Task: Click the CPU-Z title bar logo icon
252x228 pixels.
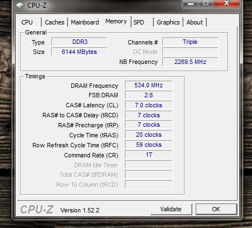Action: click(20, 6)
